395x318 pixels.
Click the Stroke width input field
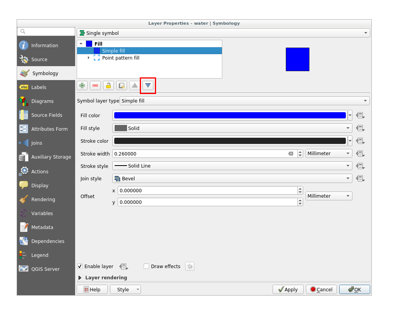pos(199,154)
